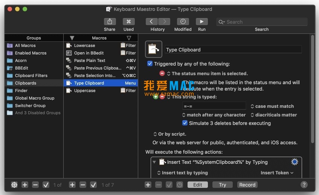The image size is (319, 195).
Task: Select the Uppercase macro
Action: (101, 91)
